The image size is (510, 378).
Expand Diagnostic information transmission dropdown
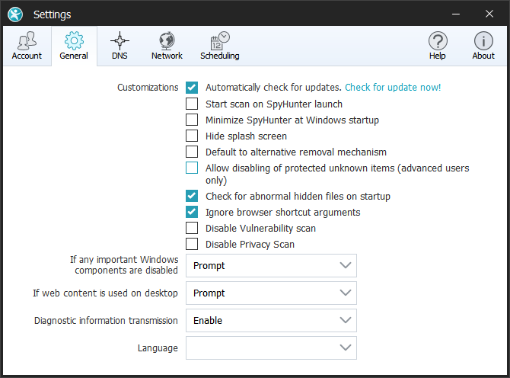[271, 321]
